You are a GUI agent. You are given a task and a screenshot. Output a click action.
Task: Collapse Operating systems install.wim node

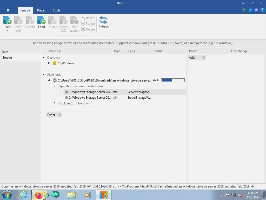(55, 86)
